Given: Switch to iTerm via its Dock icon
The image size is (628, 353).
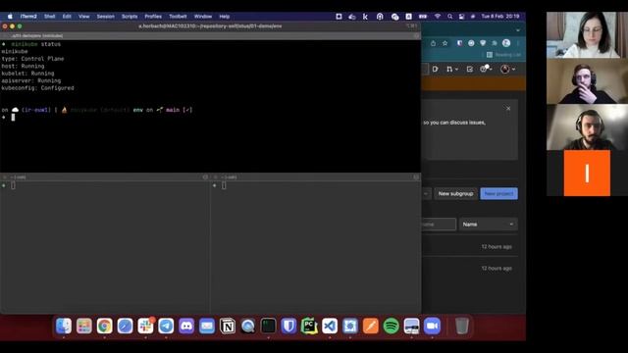Looking at the screenshot, I should tap(268, 327).
